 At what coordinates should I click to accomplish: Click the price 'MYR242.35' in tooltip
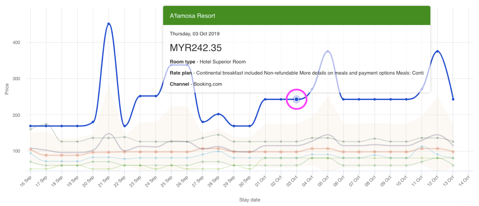click(x=196, y=48)
